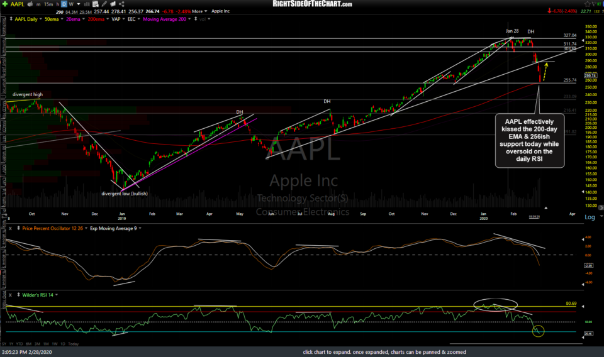604x357 pixels.
Task: Open the Wilder's RSI 14 dropdown
Action: (x=57, y=295)
